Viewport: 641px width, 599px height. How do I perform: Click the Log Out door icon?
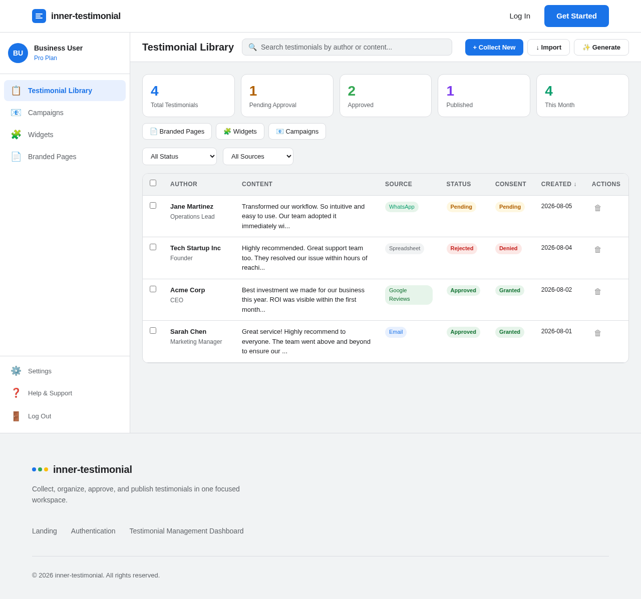pos(16,416)
